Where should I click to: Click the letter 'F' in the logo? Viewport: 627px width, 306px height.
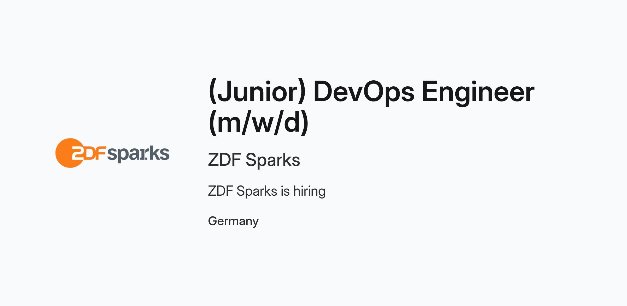(101, 153)
